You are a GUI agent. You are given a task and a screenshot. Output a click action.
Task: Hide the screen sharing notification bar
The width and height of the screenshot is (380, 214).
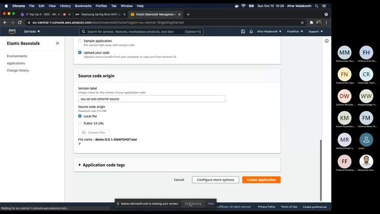(211, 203)
